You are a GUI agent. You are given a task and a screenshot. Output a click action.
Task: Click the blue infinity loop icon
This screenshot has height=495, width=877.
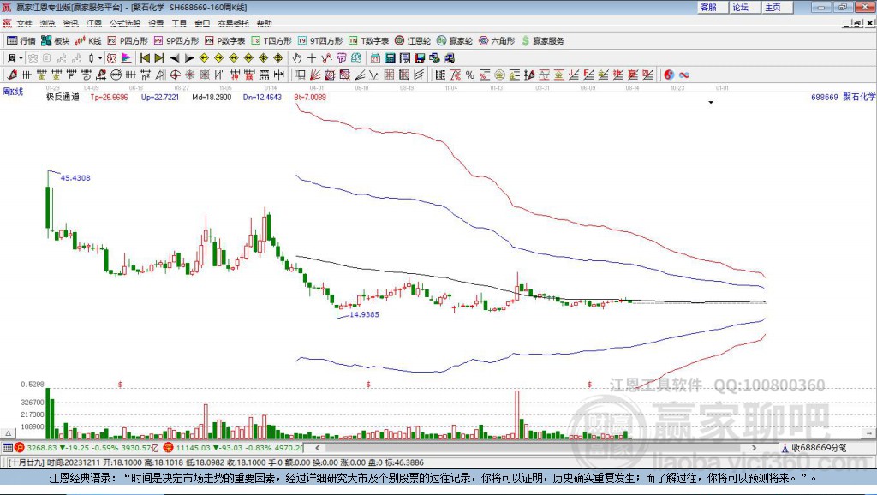point(684,75)
